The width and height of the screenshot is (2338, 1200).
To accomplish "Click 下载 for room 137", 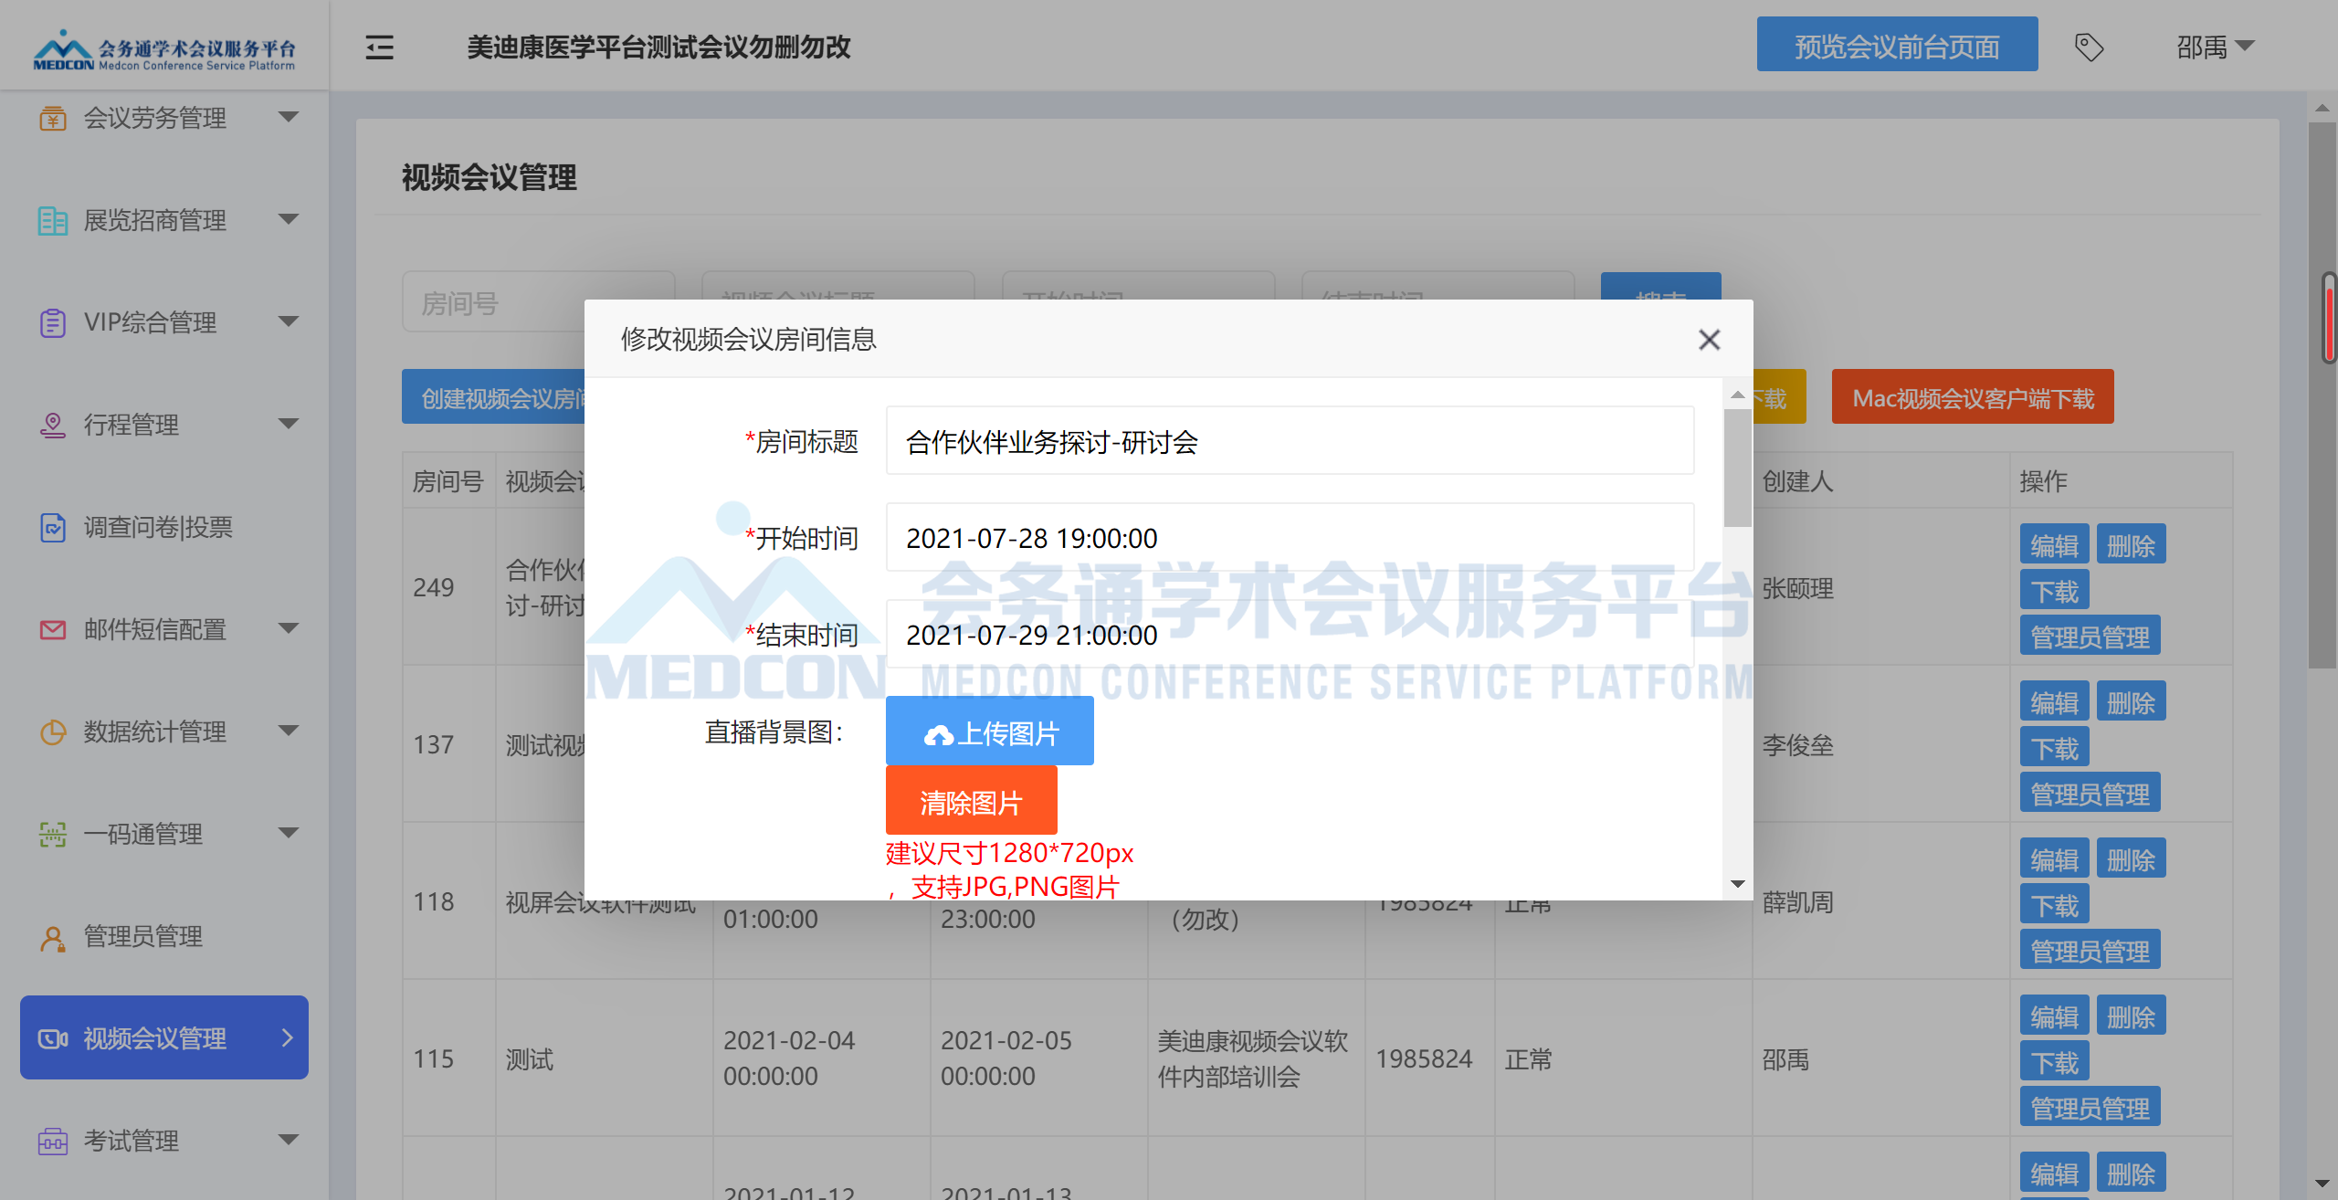I will coord(2055,748).
